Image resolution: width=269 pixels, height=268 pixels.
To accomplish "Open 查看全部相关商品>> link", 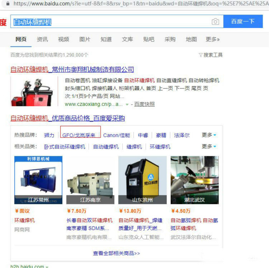I will 116,253.
